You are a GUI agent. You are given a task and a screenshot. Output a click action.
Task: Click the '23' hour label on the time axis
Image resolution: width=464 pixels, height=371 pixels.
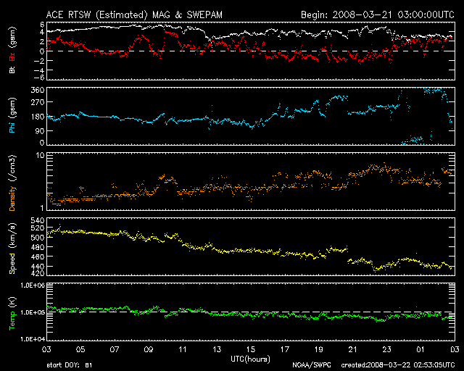(x=386, y=350)
